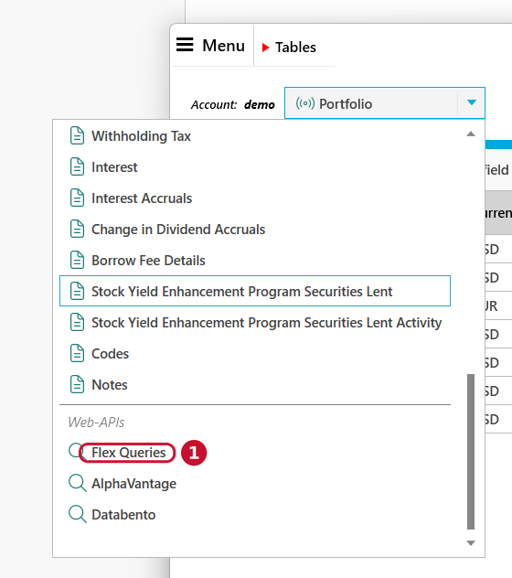Click the document icon for Withholding Tax

coord(77,135)
